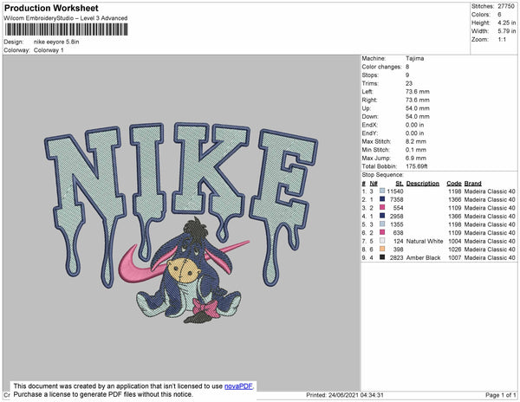Click the design name 'nike eeyore 5.8in'

[x=56, y=42]
